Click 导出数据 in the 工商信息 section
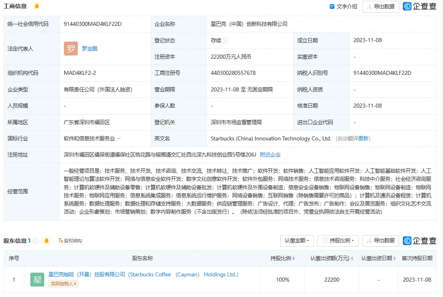This screenshot has width=443, height=297. [x=381, y=6]
